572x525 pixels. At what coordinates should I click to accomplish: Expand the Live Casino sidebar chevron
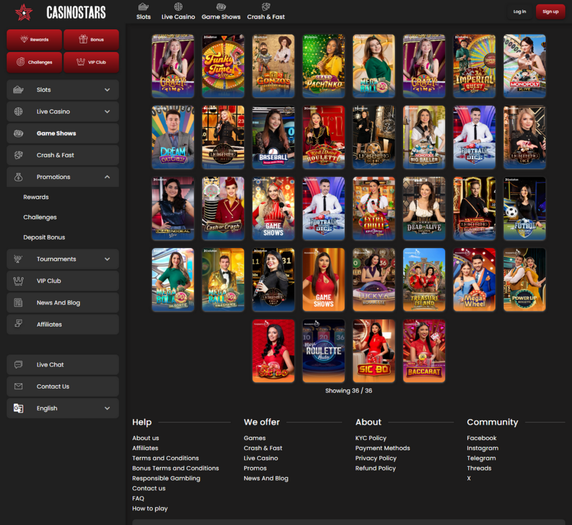tap(107, 111)
